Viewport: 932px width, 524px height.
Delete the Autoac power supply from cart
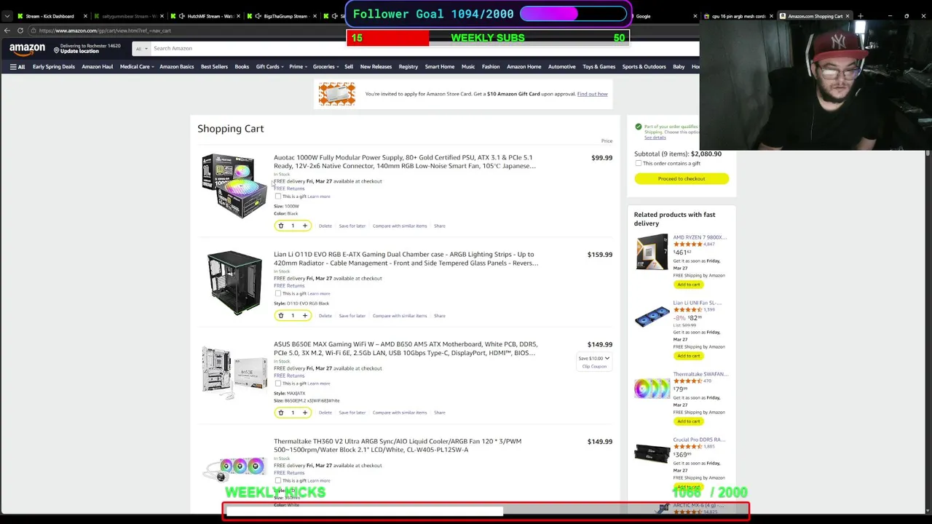tap(325, 226)
